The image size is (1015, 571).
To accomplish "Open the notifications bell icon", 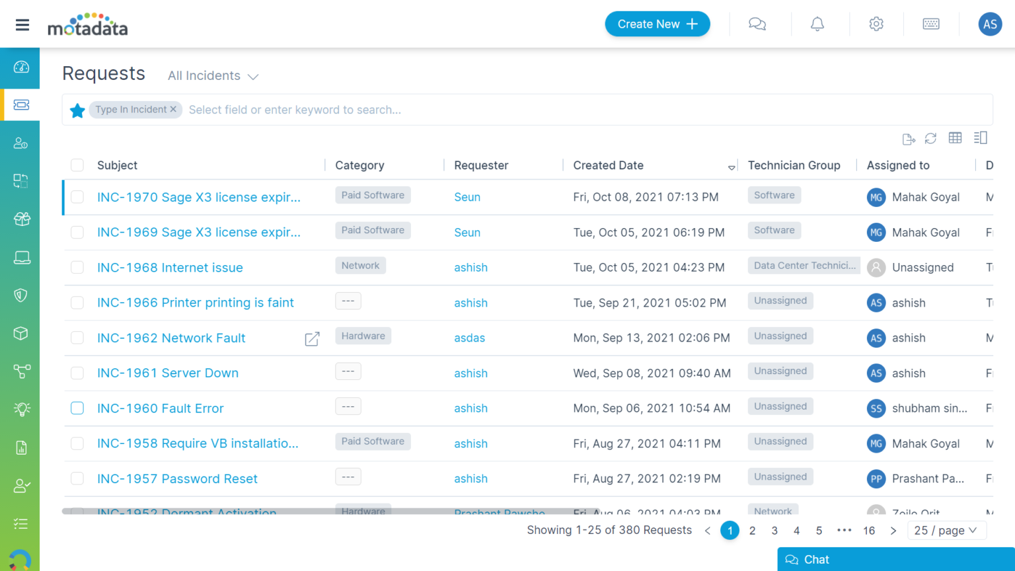I will (817, 24).
